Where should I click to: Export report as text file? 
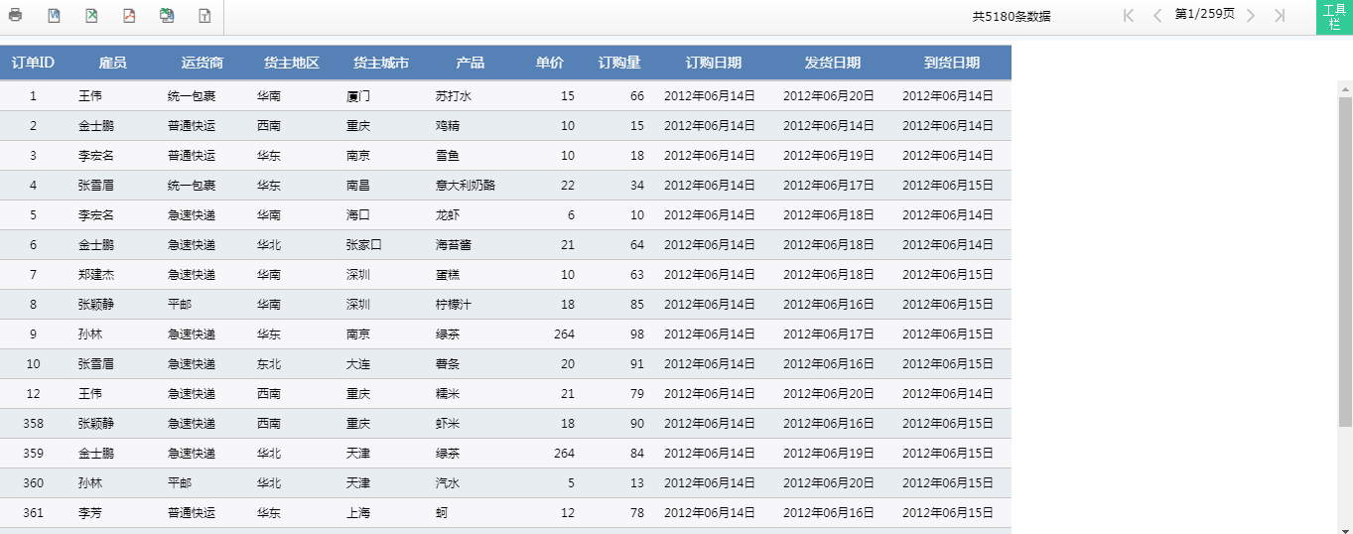(x=204, y=16)
